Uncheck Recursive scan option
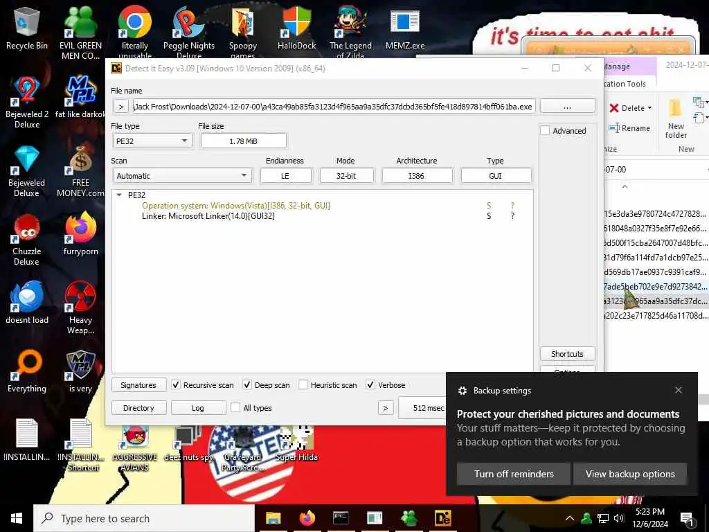The height and width of the screenshot is (532, 709). pyautogui.click(x=176, y=385)
